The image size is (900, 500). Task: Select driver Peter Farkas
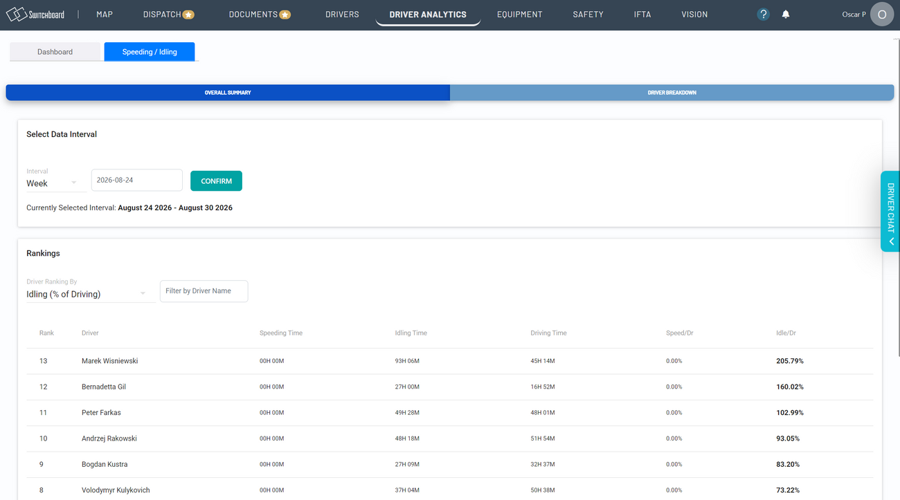point(101,412)
